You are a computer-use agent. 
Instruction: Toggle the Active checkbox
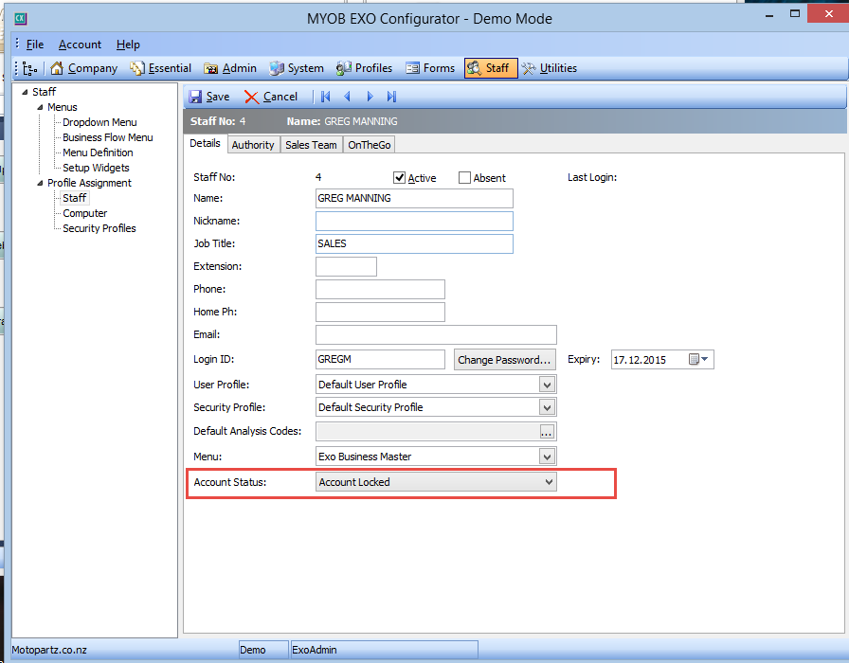coord(399,177)
